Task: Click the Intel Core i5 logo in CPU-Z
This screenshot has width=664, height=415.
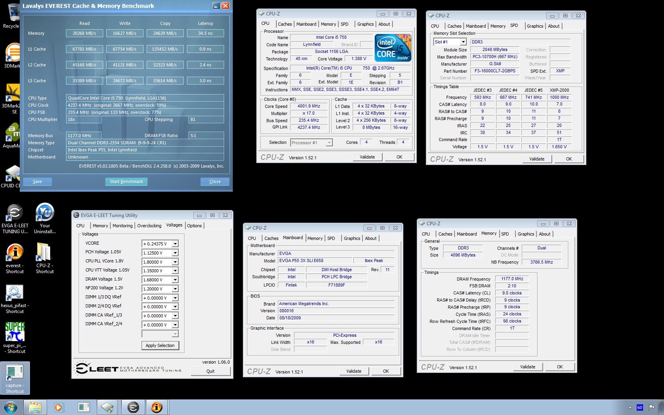Action: pyautogui.click(x=393, y=47)
